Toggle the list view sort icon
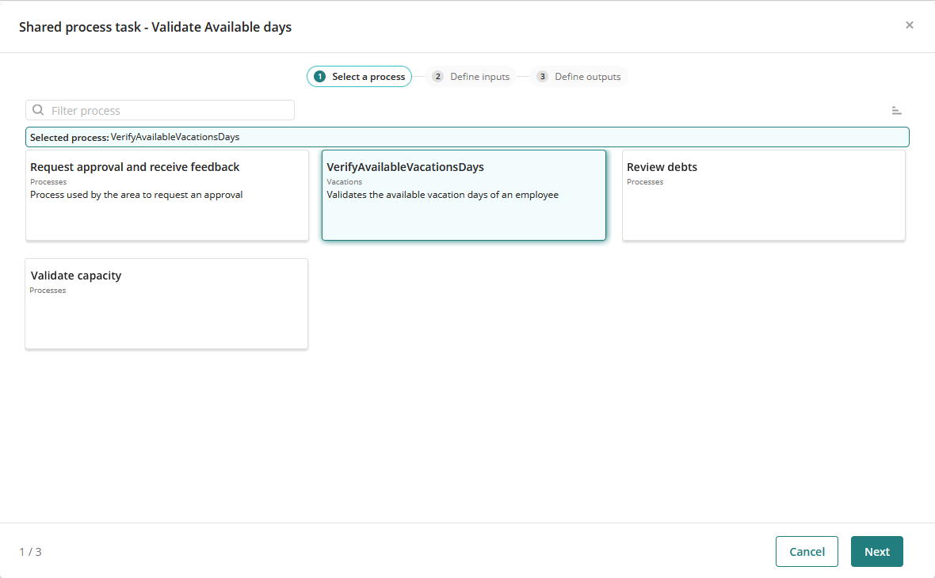The width and height of the screenshot is (935, 578). (896, 110)
